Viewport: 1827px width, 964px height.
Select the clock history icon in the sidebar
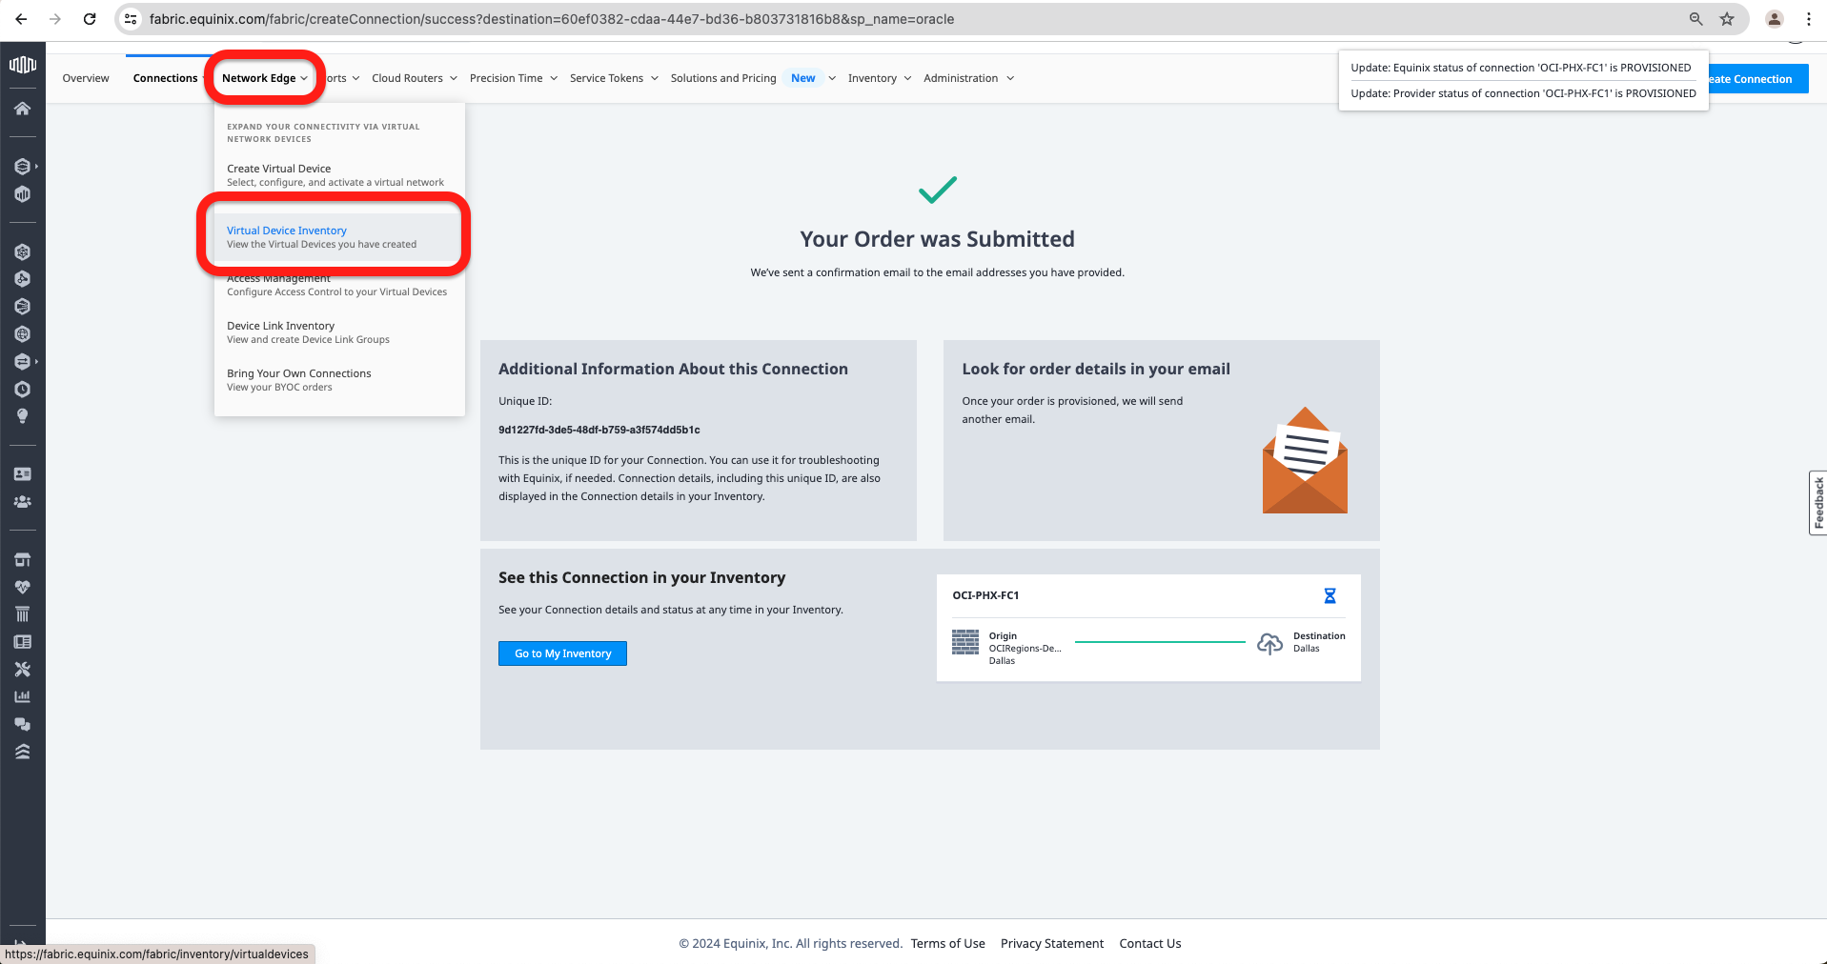point(23,389)
